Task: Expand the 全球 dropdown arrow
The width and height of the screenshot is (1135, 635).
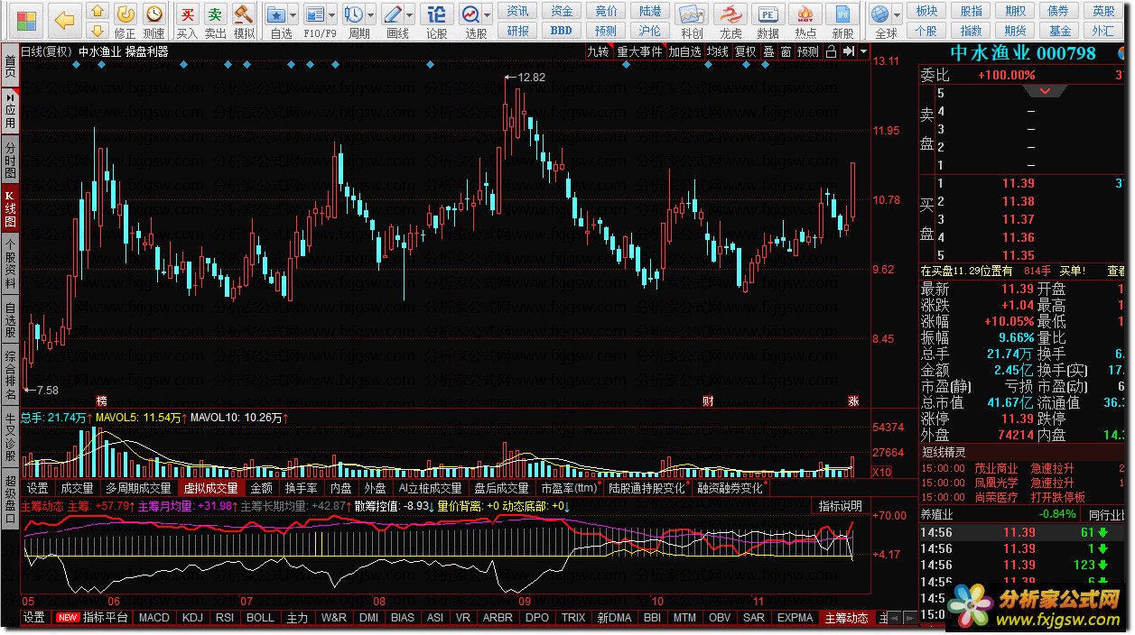Action: 897,15
